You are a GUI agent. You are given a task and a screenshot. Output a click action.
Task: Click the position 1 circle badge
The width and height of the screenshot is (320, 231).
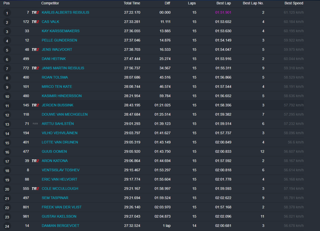(7, 13)
